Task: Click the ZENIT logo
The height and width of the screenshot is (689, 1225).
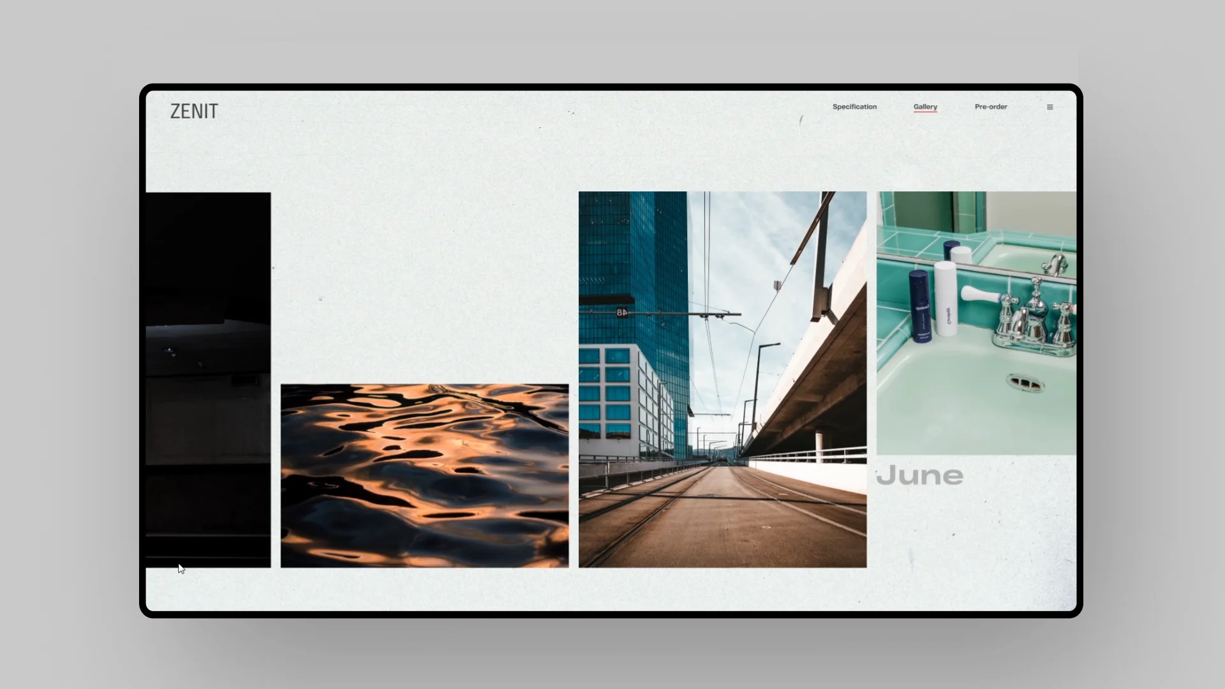Action: pos(194,112)
